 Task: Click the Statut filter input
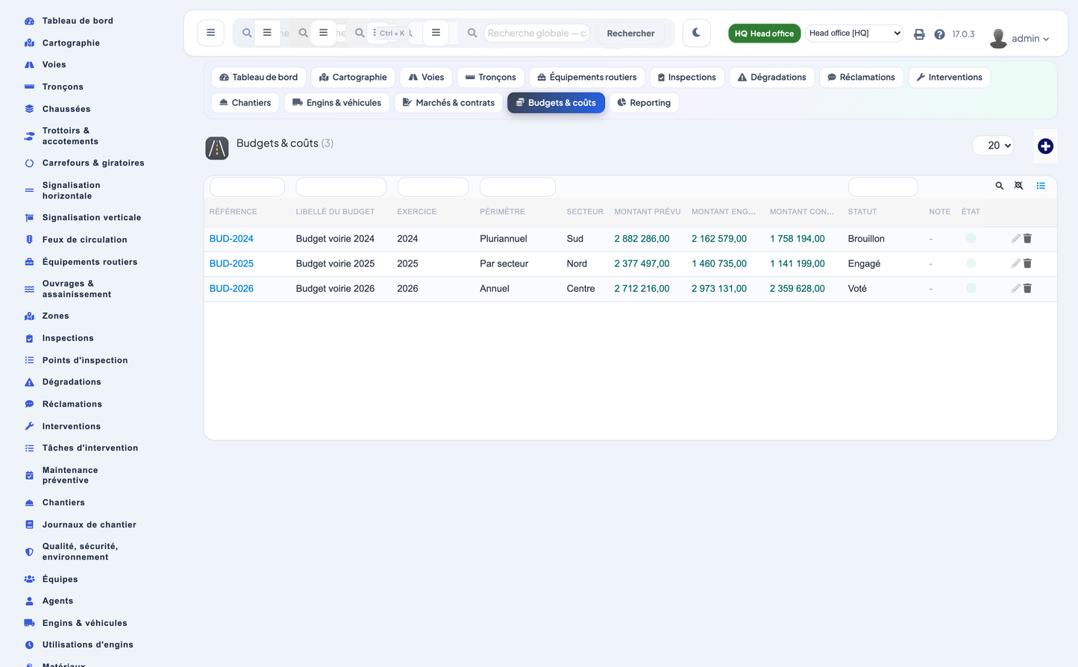coord(883,187)
